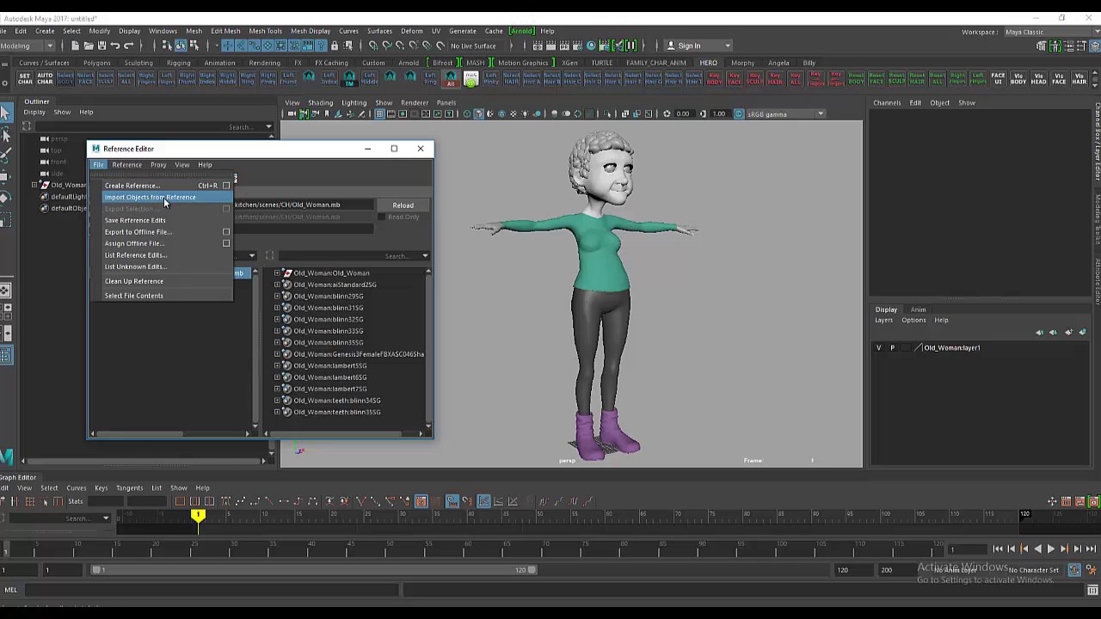Click the Save Scene disk icon
Image resolution: width=1101 pixels, height=619 pixels.
101,46
